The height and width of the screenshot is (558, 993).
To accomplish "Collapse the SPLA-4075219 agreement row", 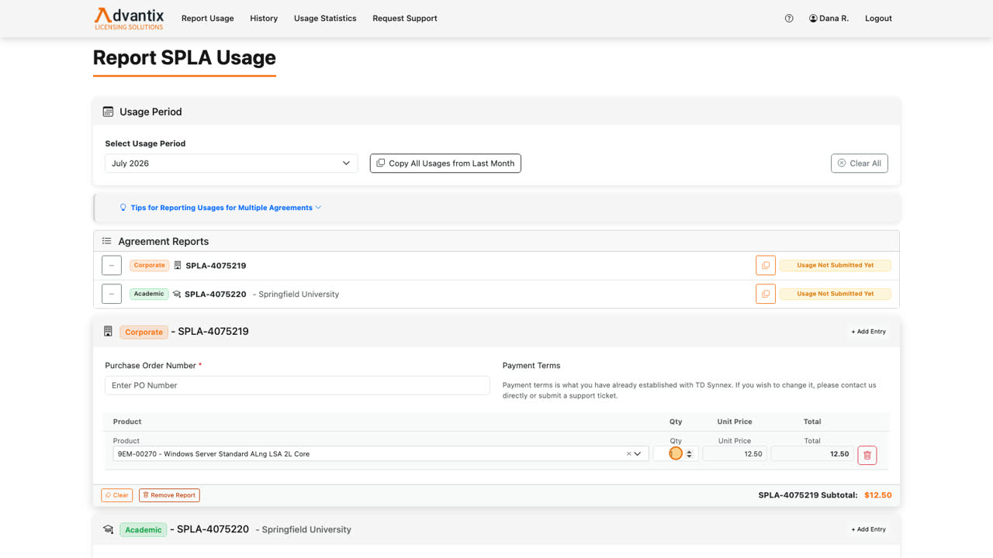I will click(112, 266).
